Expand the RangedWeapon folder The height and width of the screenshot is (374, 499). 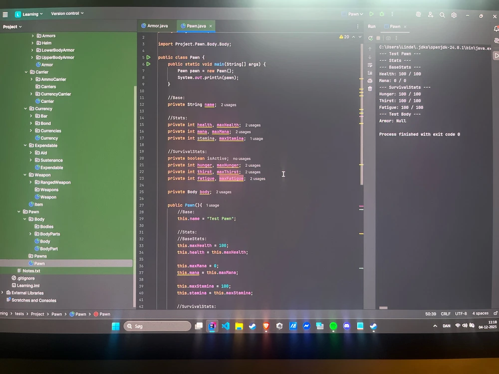tap(31, 183)
